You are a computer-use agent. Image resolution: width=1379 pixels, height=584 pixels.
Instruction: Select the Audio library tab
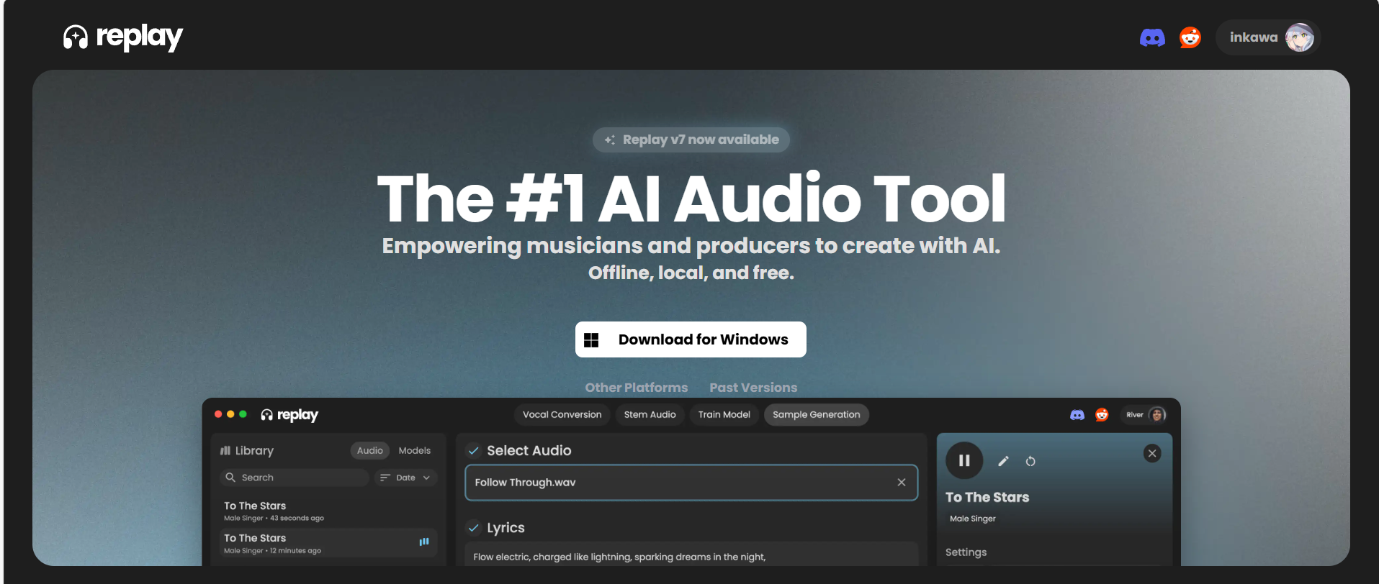(x=370, y=451)
